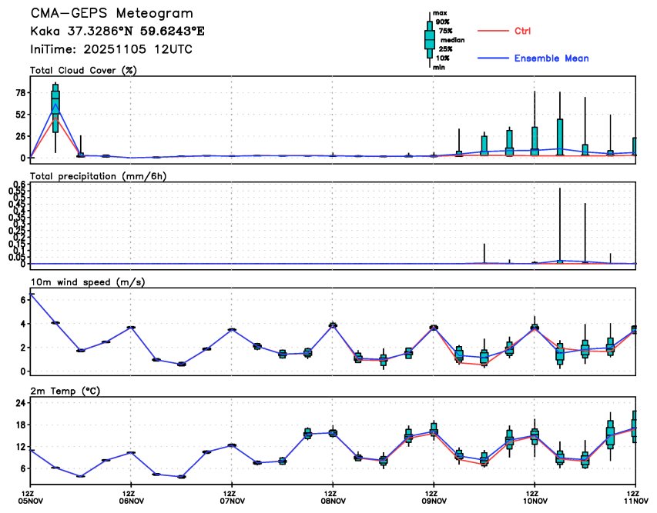Select the Ensemble Mean legend label
Viewport: 657px width, 513px height.
[x=551, y=58]
